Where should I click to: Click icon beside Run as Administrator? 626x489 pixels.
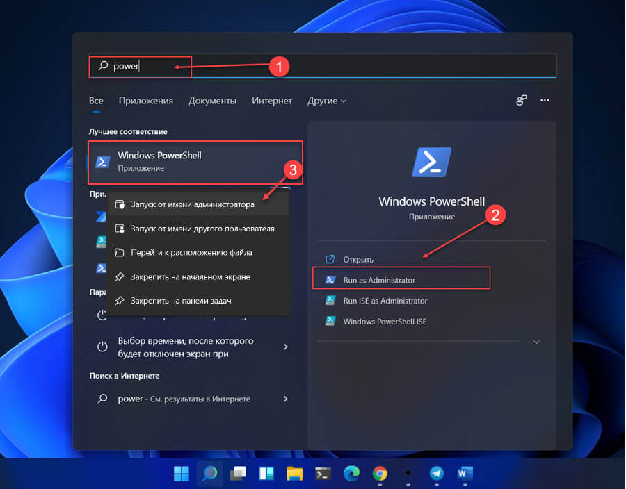point(330,280)
